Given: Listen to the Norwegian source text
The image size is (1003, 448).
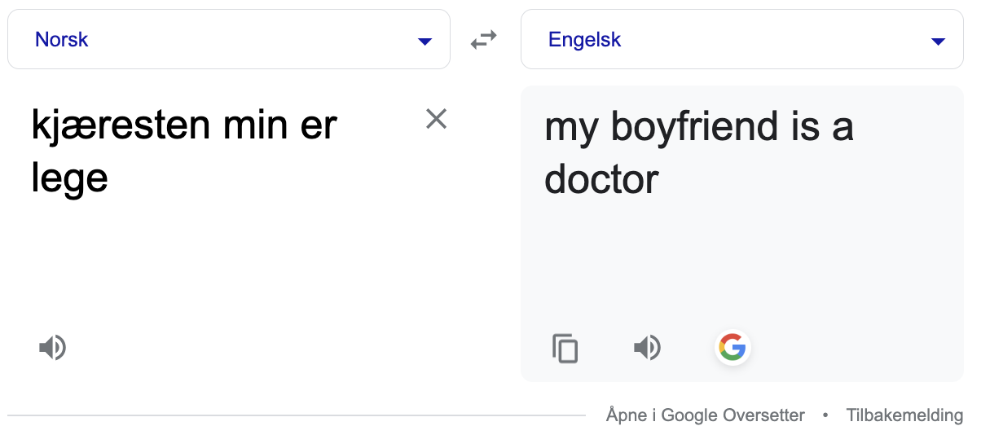Looking at the screenshot, I should point(52,348).
